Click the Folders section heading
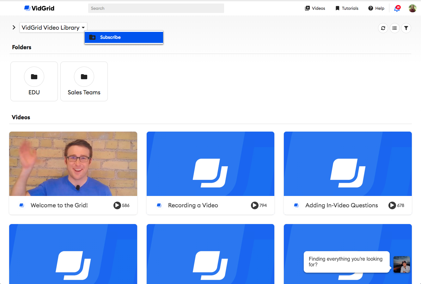Image resolution: width=421 pixels, height=284 pixels. point(21,47)
